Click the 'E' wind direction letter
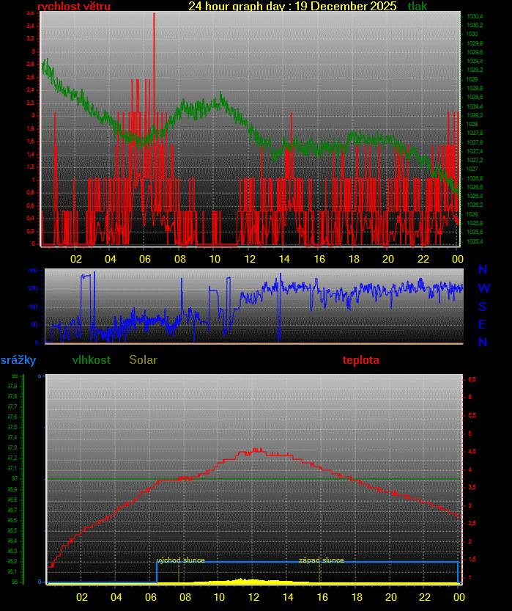Screen dimensions: 512x611 (x=483, y=325)
